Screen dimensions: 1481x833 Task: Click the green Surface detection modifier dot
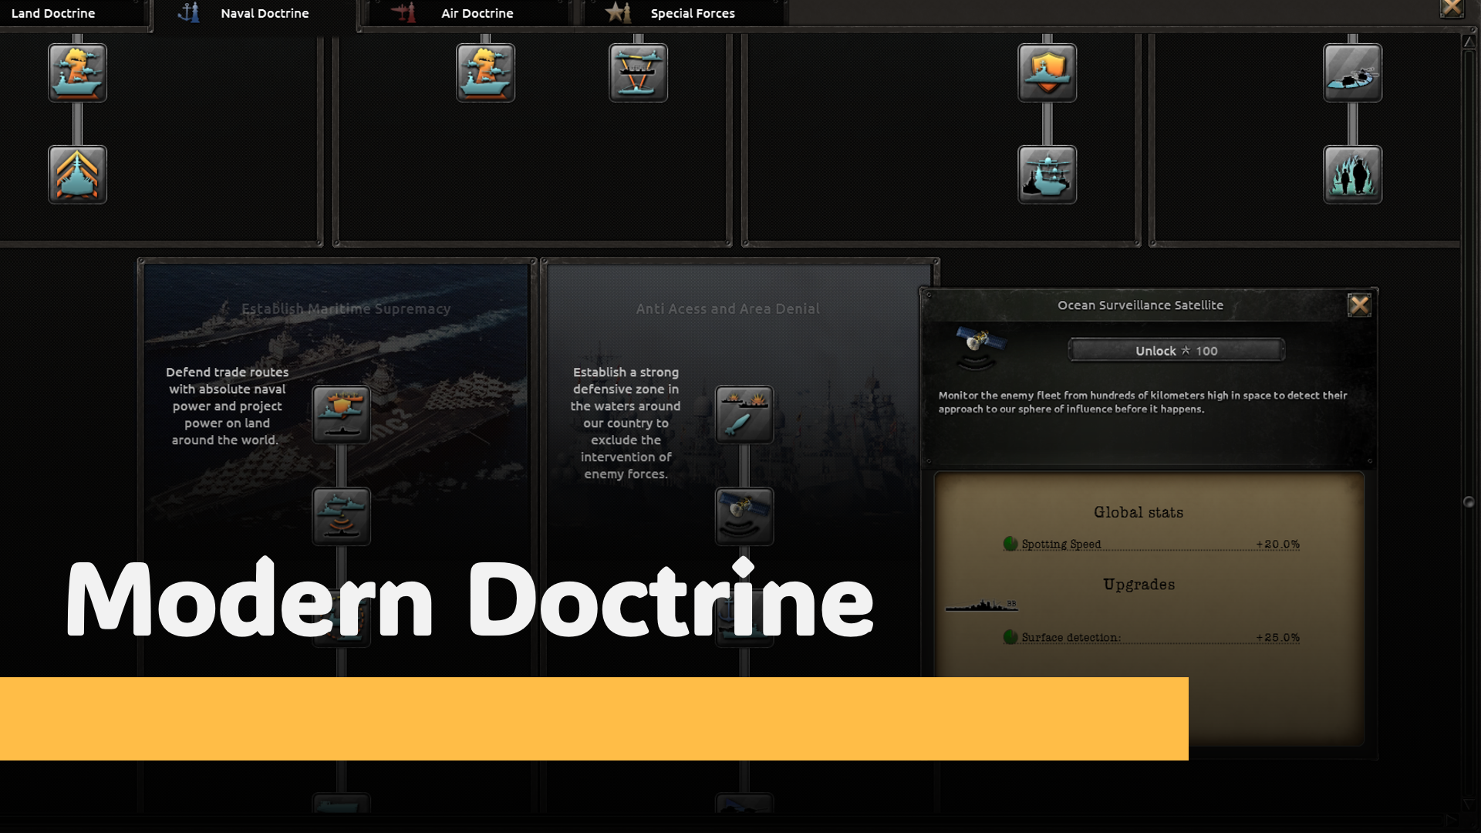point(1010,637)
